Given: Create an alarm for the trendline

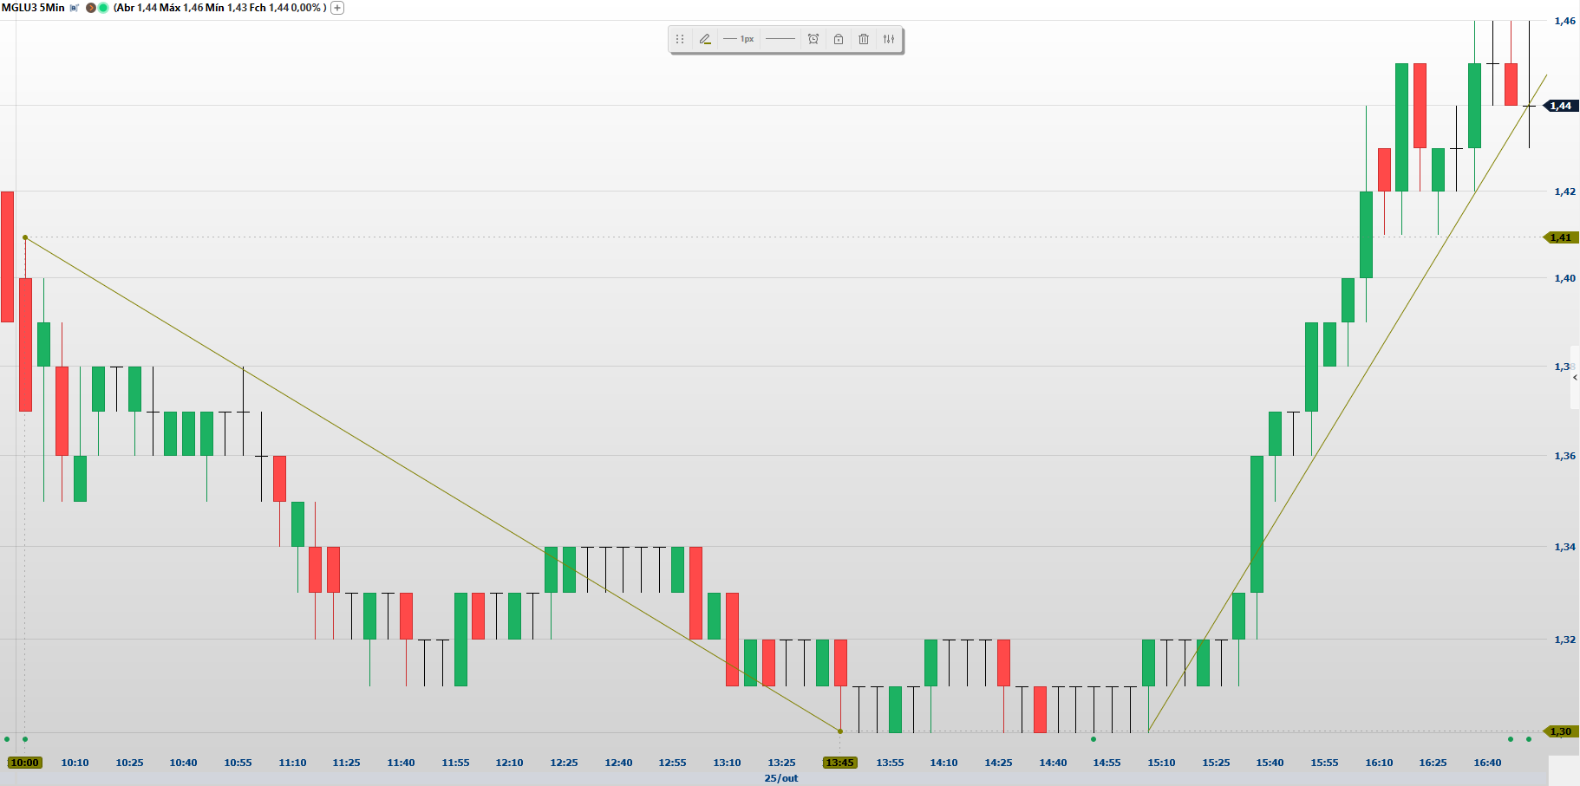Looking at the screenshot, I should tap(813, 39).
